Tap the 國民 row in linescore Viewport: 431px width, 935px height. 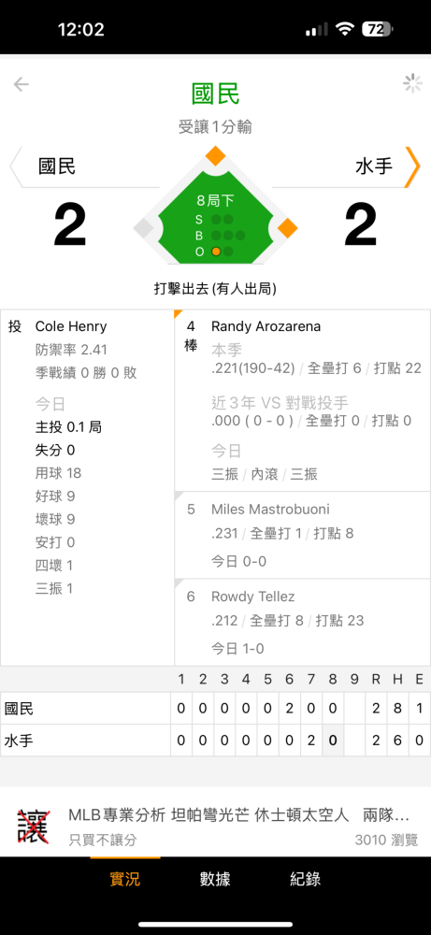click(215, 709)
